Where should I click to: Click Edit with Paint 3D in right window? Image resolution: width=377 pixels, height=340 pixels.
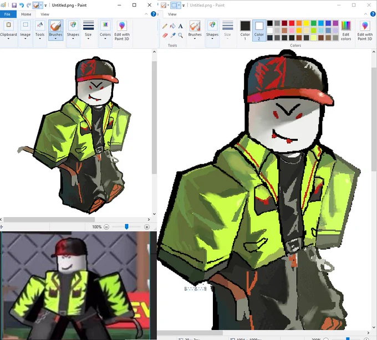pyautogui.click(x=365, y=30)
